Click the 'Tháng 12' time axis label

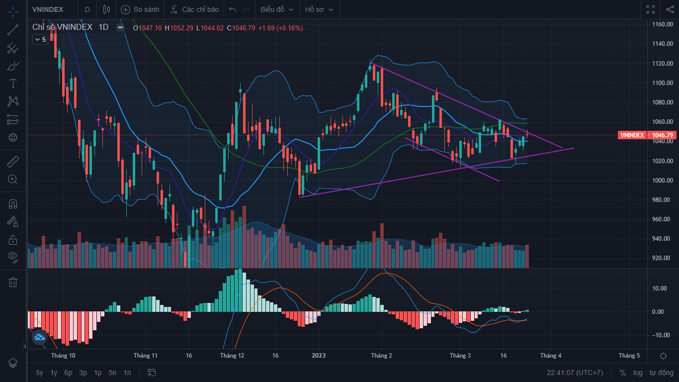pyautogui.click(x=232, y=356)
